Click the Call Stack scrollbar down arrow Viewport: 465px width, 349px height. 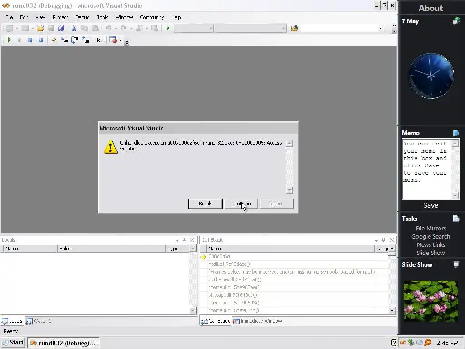pyautogui.click(x=392, y=310)
